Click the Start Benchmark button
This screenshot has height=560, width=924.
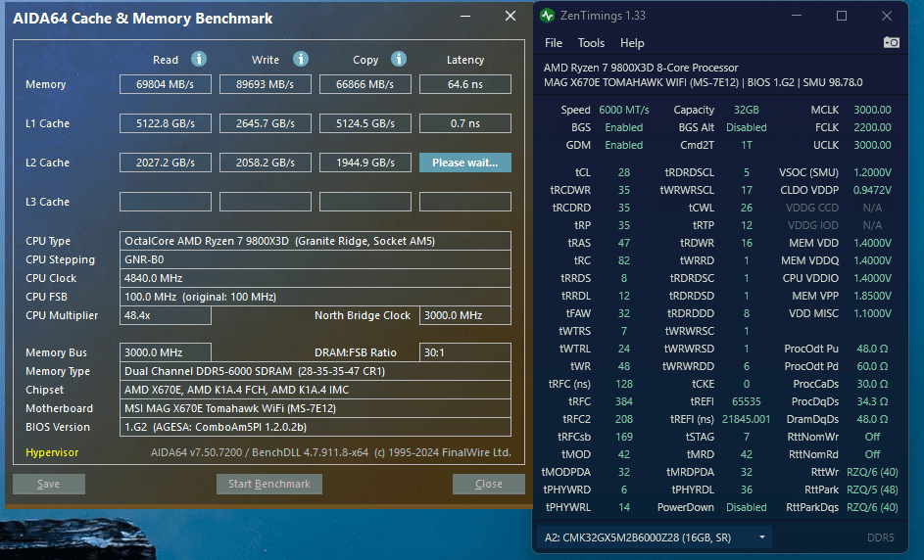[x=269, y=484]
